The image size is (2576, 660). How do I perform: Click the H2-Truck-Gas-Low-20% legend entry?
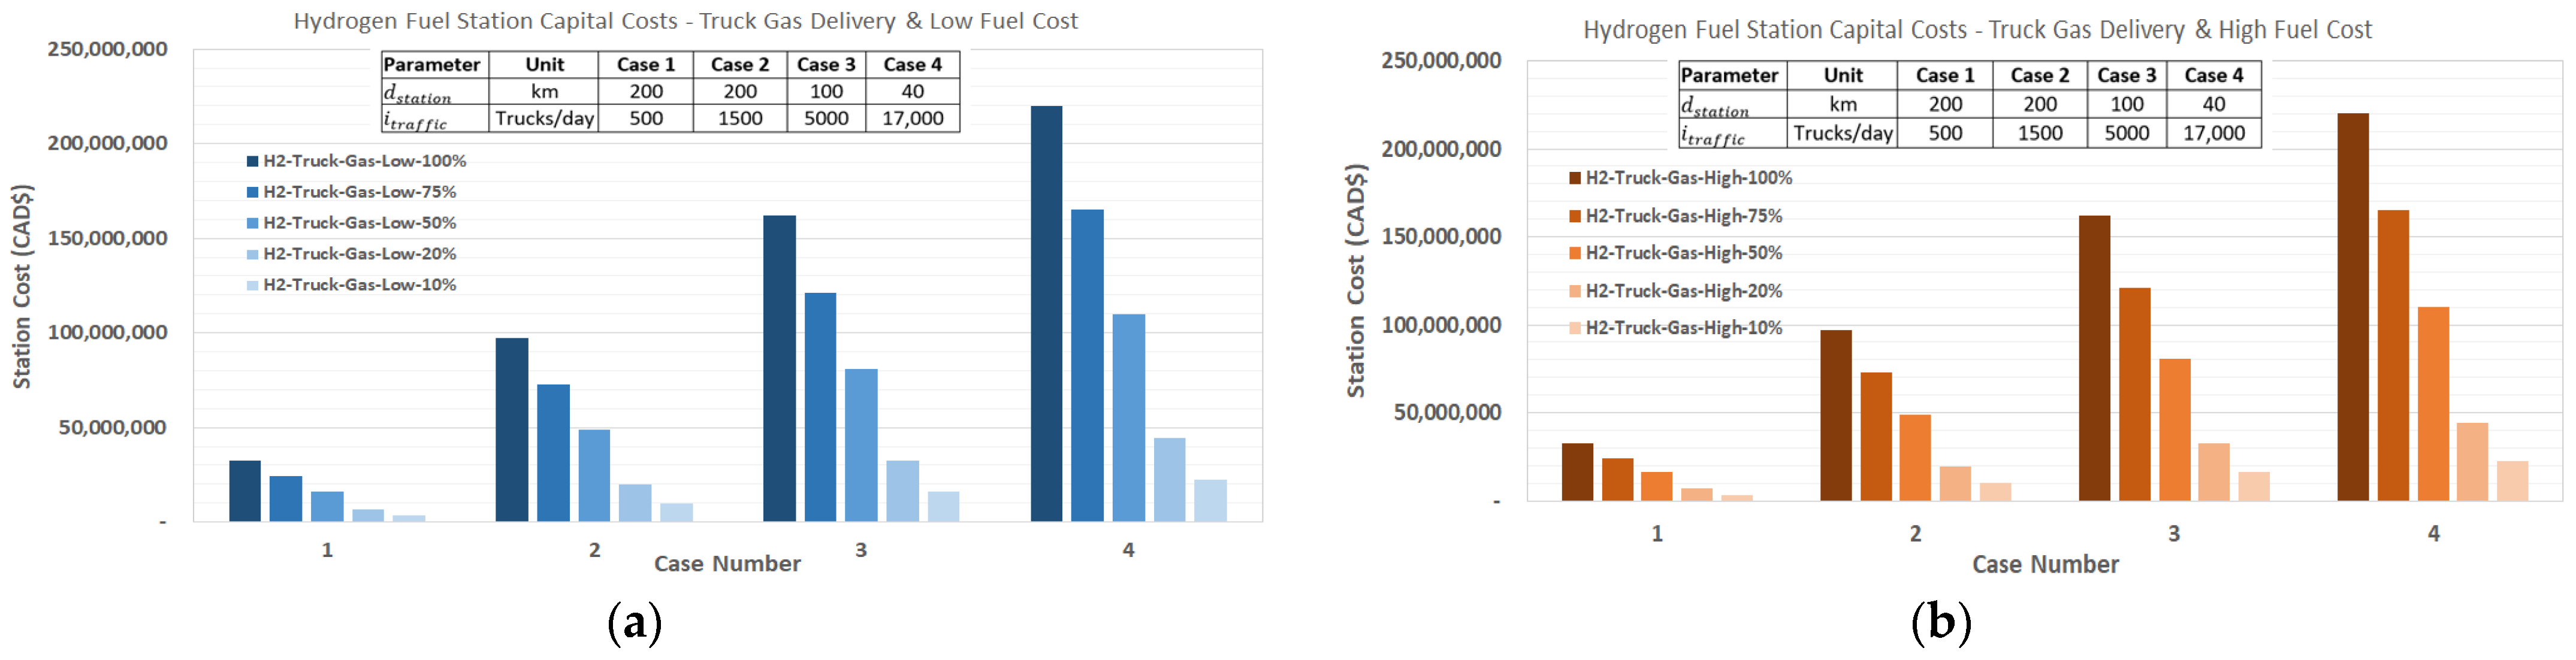click(x=359, y=254)
